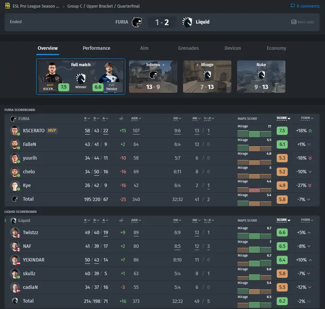Switch to the Economy tab
The height and width of the screenshot is (309, 325).
click(277, 48)
